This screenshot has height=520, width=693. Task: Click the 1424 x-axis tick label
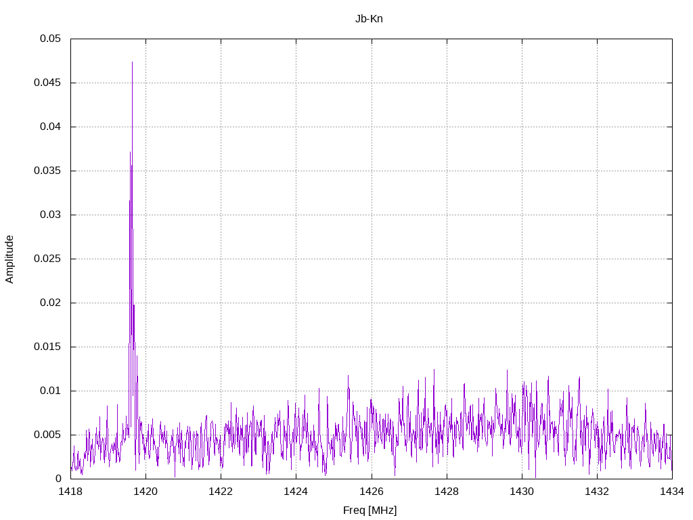(x=296, y=492)
